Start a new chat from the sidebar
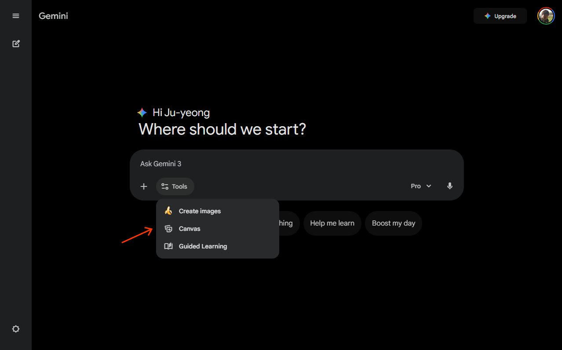Viewport: 562px width, 350px height. (x=16, y=44)
